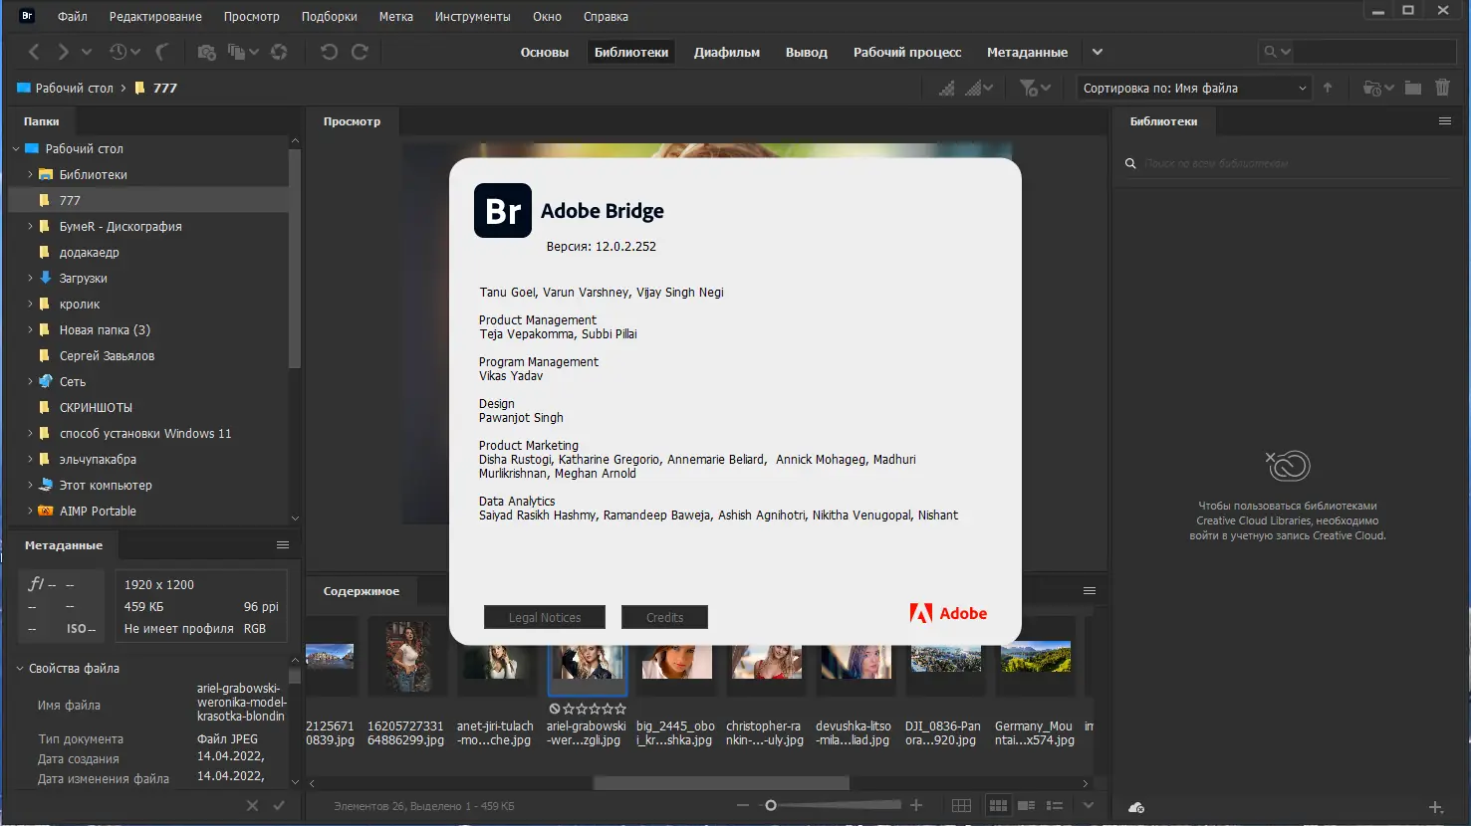This screenshot has height=826, width=1471.
Task: Create a new folder with the folder icon
Action: pyautogui.click(x=1412, y=88)
